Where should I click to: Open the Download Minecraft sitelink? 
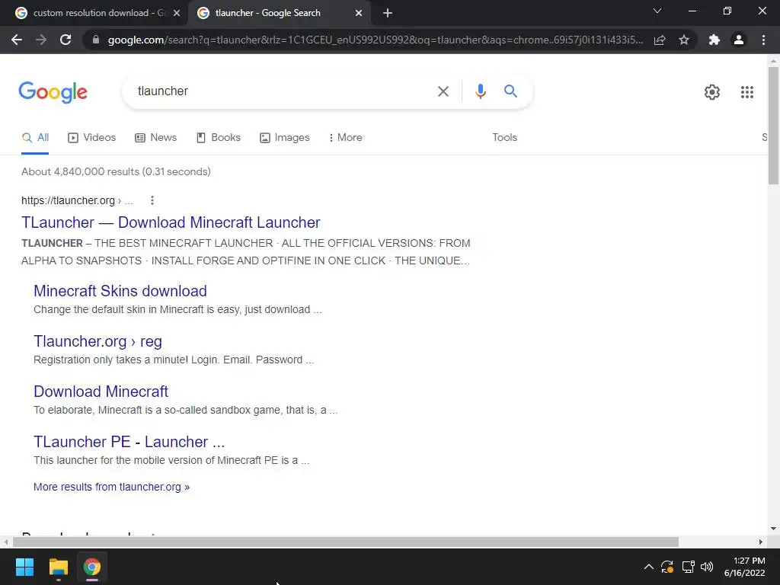[x=101, y=392]
